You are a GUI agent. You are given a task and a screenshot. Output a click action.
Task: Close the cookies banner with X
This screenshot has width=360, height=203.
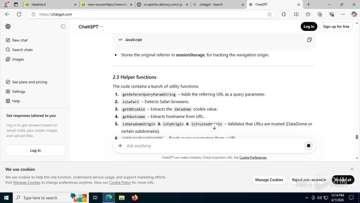352,169
